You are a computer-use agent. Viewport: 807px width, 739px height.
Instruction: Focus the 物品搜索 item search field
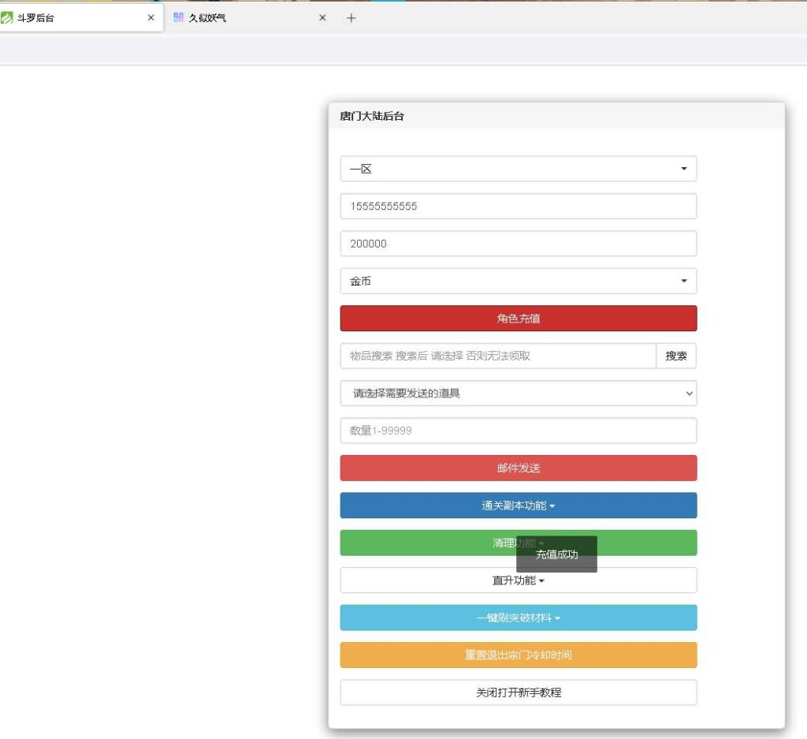pos(497,356)
